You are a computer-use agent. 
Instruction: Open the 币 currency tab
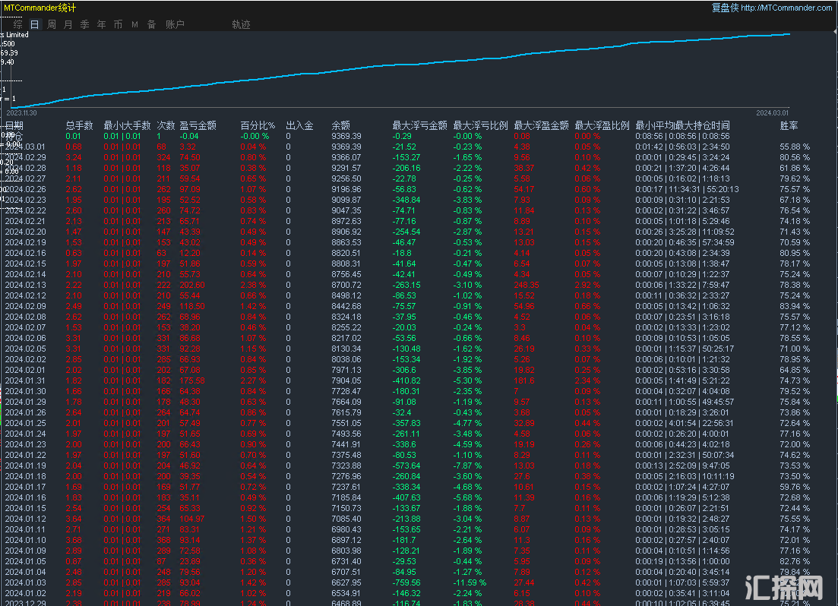tap(119, 24)
